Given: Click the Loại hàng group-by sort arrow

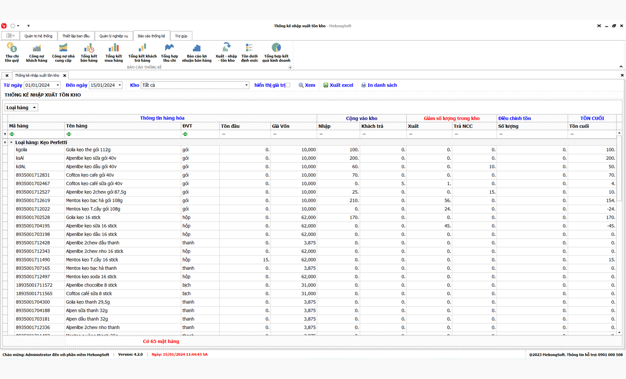Looking at the screenshot, I should tap(34, 108).
